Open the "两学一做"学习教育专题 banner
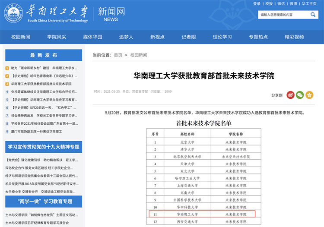324x227 pixels. coord(44,202)
